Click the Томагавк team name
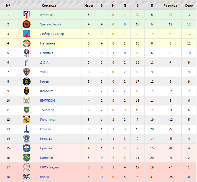 pyautogui.click(x=47, y=110)
